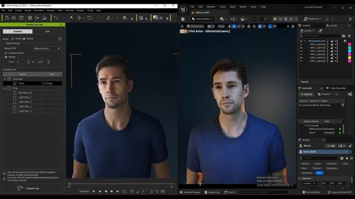The image size is (355, 199).
Task: Select the Motion mode radio button
Action: 24,39
